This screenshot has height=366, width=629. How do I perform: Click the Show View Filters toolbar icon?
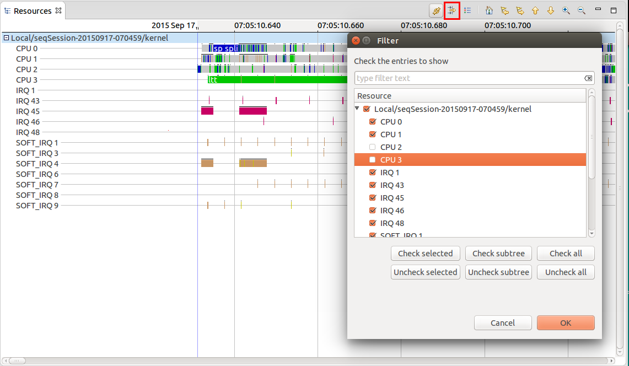(x=452, y=10)
